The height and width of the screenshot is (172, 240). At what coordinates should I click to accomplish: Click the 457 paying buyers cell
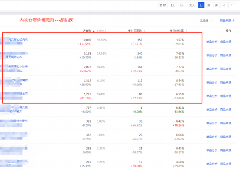[x=140, y=40]
